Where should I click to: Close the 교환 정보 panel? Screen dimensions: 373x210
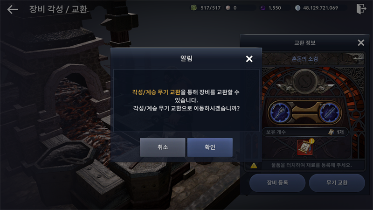coord(361,42)
